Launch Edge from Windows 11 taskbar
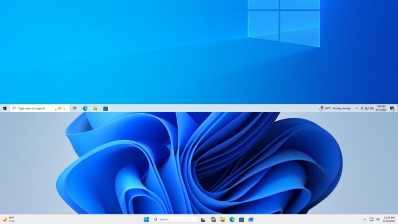 click(232, 219)
